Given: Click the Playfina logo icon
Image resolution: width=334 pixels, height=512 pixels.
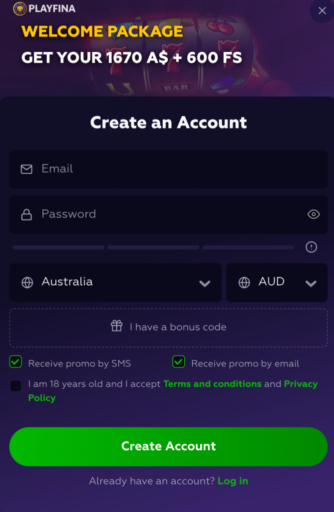Looking at the screenshot, I should pos(19,9).
